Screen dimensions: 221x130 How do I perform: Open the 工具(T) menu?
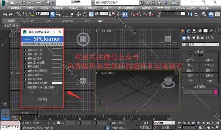(x=31, y=8)
